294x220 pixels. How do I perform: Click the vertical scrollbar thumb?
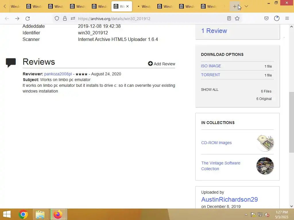291,122
